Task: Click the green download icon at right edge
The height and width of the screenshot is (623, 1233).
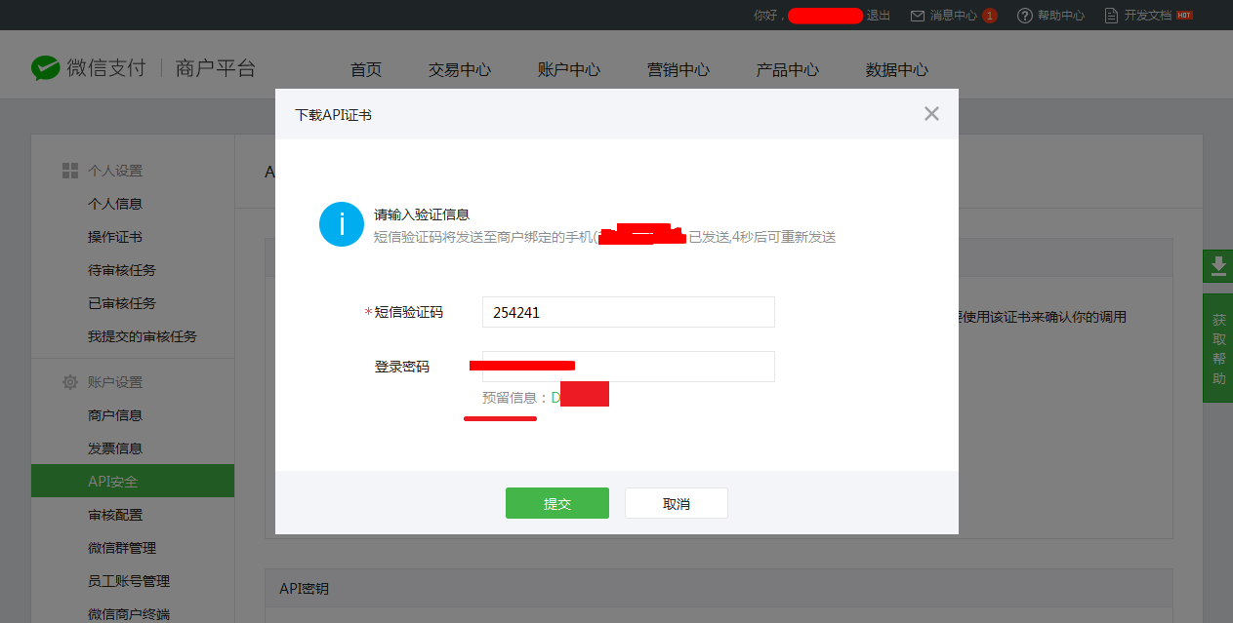Action: (x=1217, y=265)
